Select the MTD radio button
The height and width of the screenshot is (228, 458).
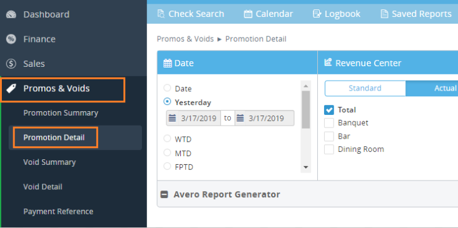point(167,152)
